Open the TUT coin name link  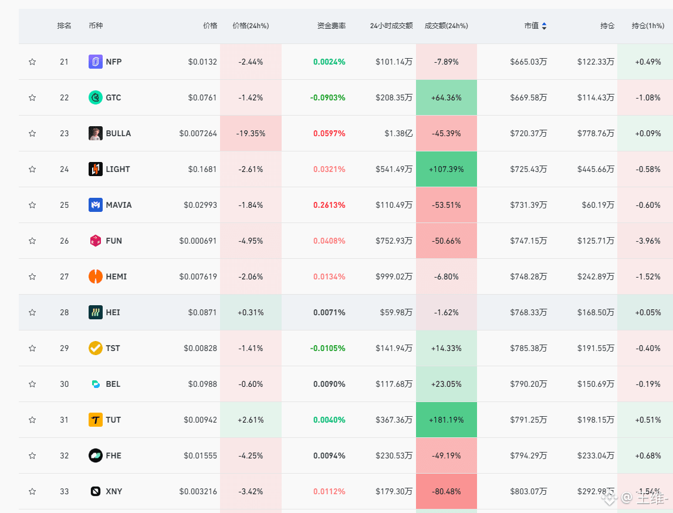pyautogui.click(x=113, y=420)
